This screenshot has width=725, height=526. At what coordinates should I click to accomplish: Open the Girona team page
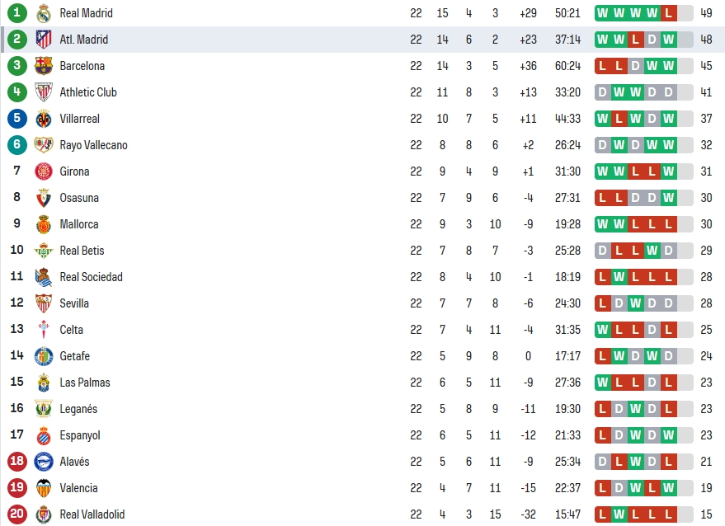74,171
